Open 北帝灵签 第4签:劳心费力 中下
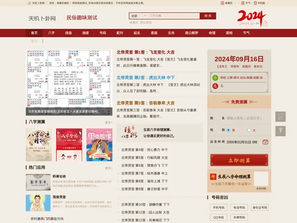 pyautogui.click(x=144, y=150)
